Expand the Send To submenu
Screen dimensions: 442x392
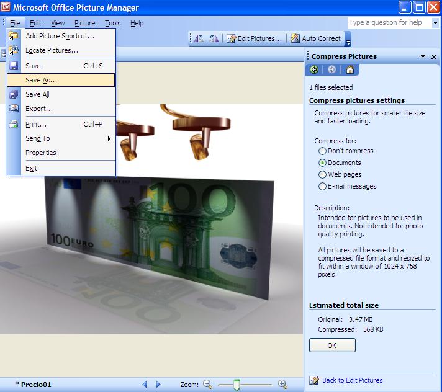coord(109,138)
